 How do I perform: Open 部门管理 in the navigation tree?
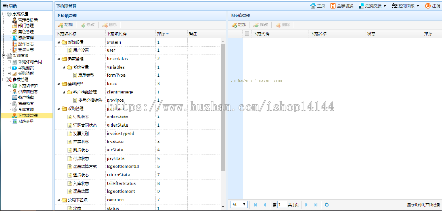tap(26, 25)
